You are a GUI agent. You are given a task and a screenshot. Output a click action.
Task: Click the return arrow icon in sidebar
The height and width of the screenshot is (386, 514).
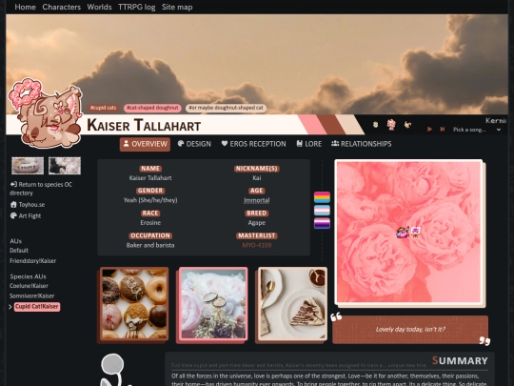13,184
